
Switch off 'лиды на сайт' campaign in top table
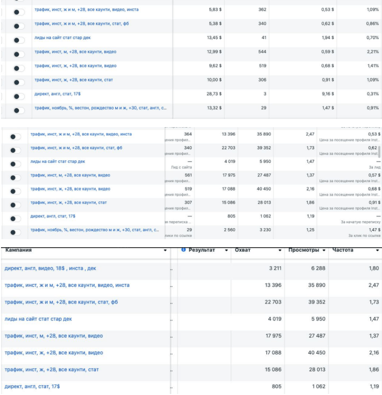coord(19,40)
